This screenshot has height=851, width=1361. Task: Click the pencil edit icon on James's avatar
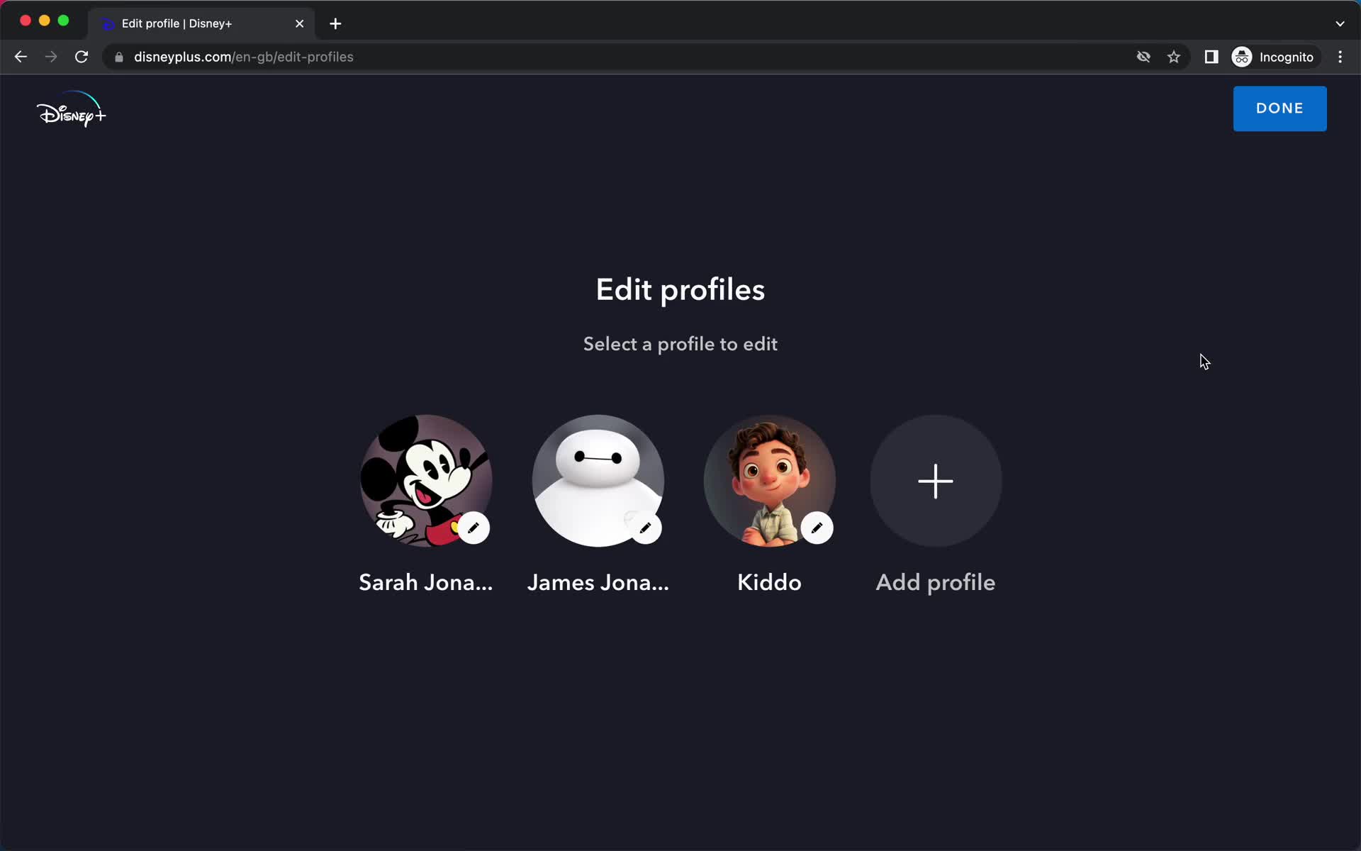pos(645,528)
